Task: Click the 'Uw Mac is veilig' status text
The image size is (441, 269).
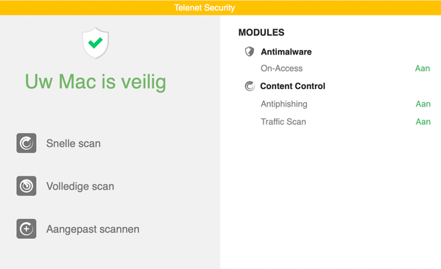Action: 96,82
